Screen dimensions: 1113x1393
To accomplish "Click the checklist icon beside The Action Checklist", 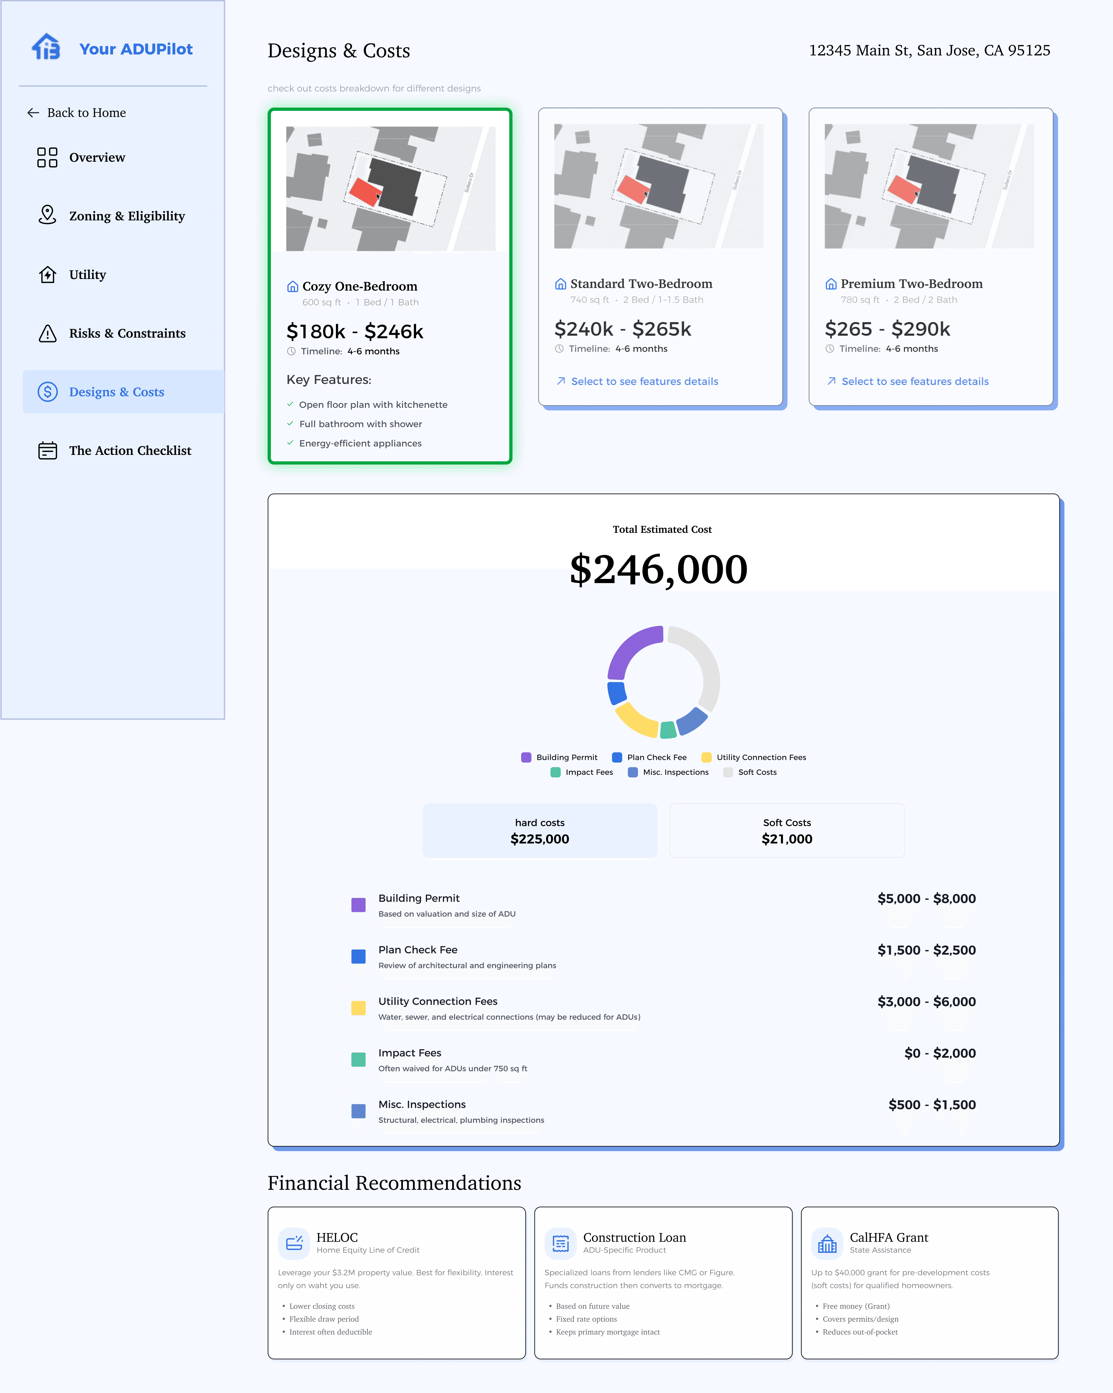I will coord(47,450).
